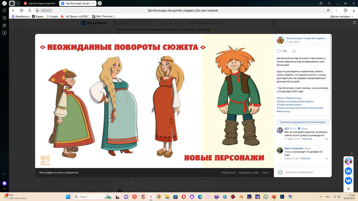Open weather widget showing 16°C
Viewport: 358px width, 201px height.
(x=16, y=197)
